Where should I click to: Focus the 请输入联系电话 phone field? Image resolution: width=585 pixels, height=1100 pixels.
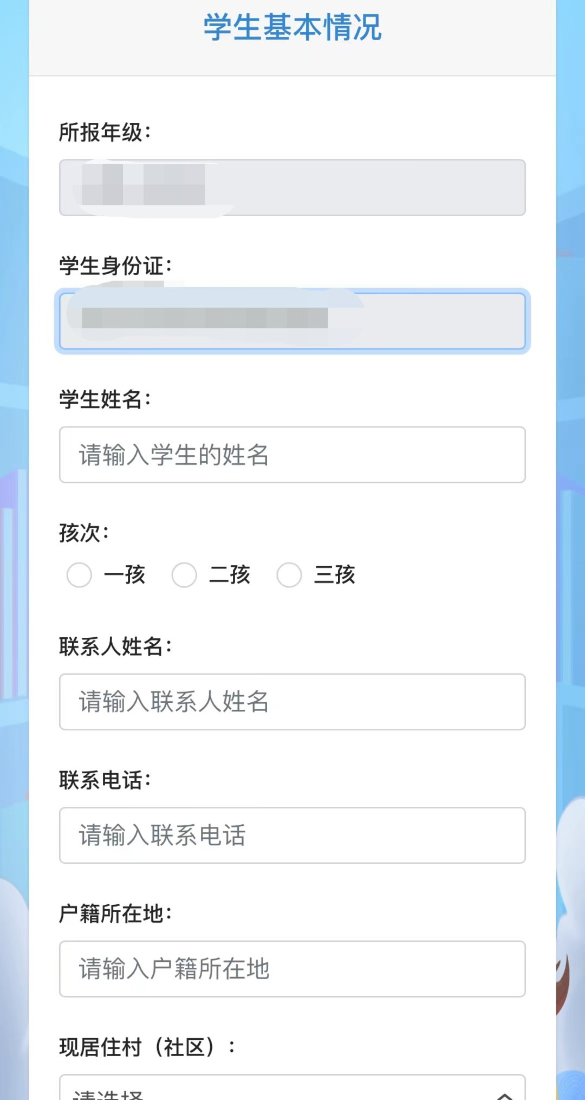292,835
